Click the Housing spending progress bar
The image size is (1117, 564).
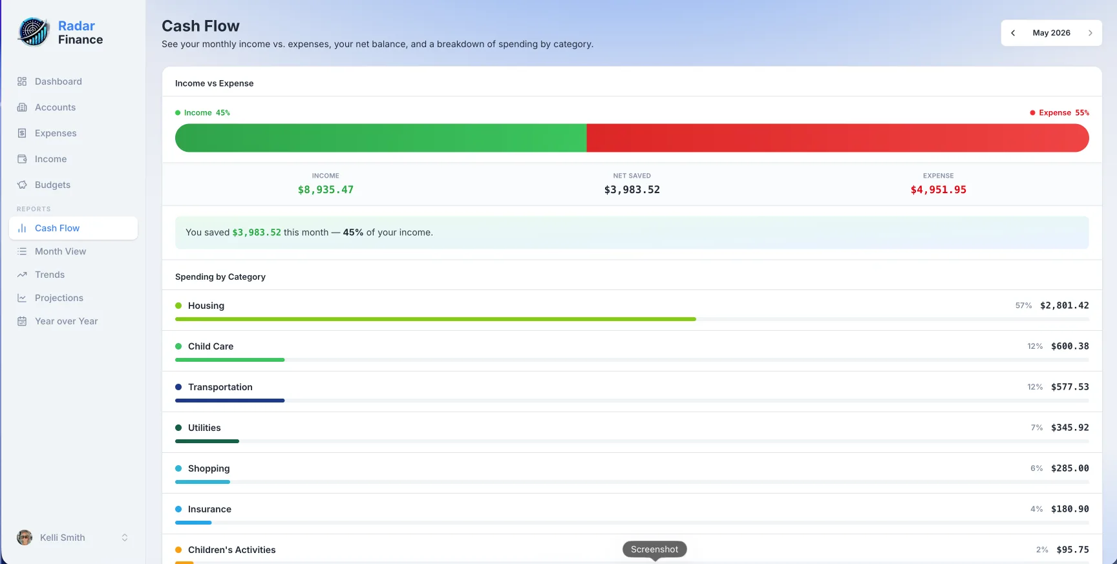tap(632, 319)
